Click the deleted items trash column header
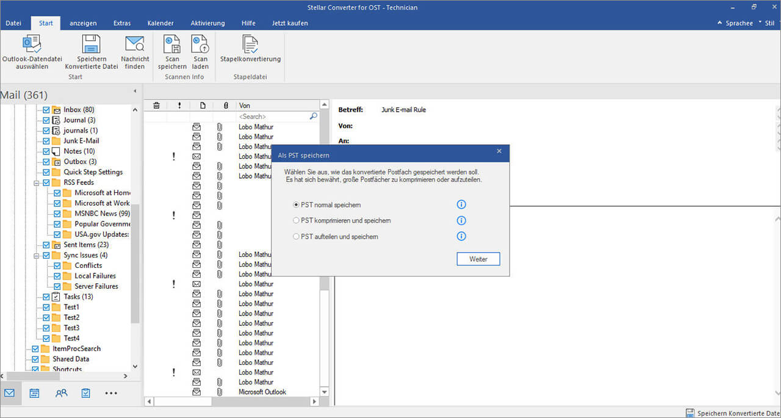781x418 pixels. pos(156,106)
